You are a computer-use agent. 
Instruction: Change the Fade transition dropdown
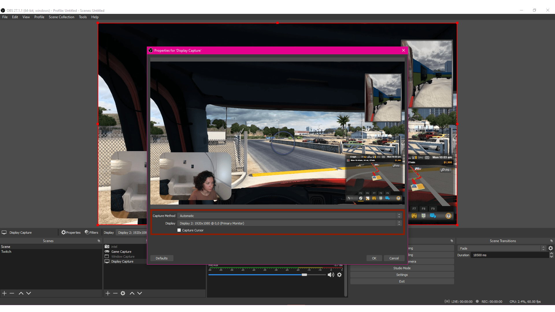coord(499,248)
